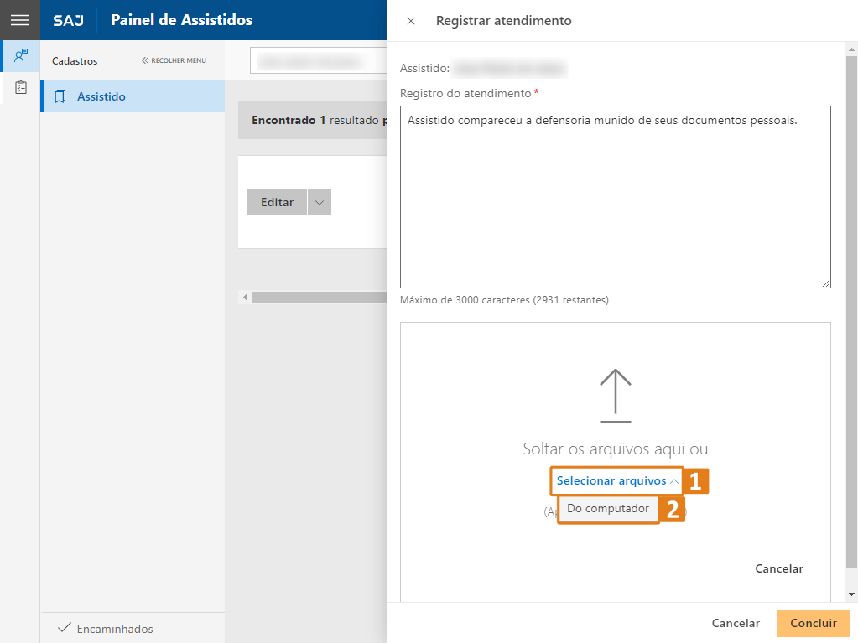The height and width of the screenshot is (643, 858).
Task: Toggle the Selecionar arquivos dropdown
Action: (x=616, y=480)
